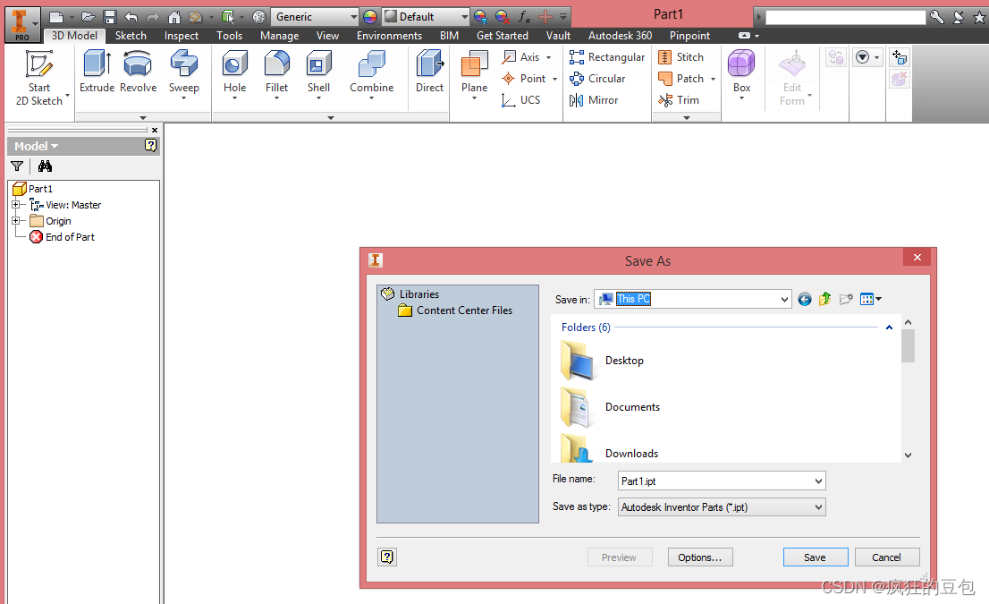Click the Shell tool icon
Screen dimensions: 989x604
tap(318, 65)
